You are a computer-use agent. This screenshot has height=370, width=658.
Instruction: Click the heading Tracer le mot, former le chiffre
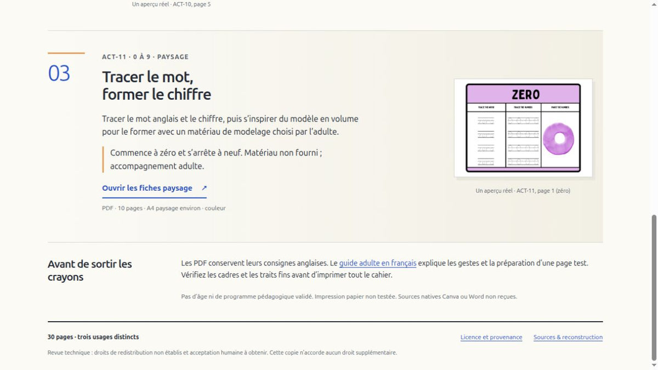(156, 85)
